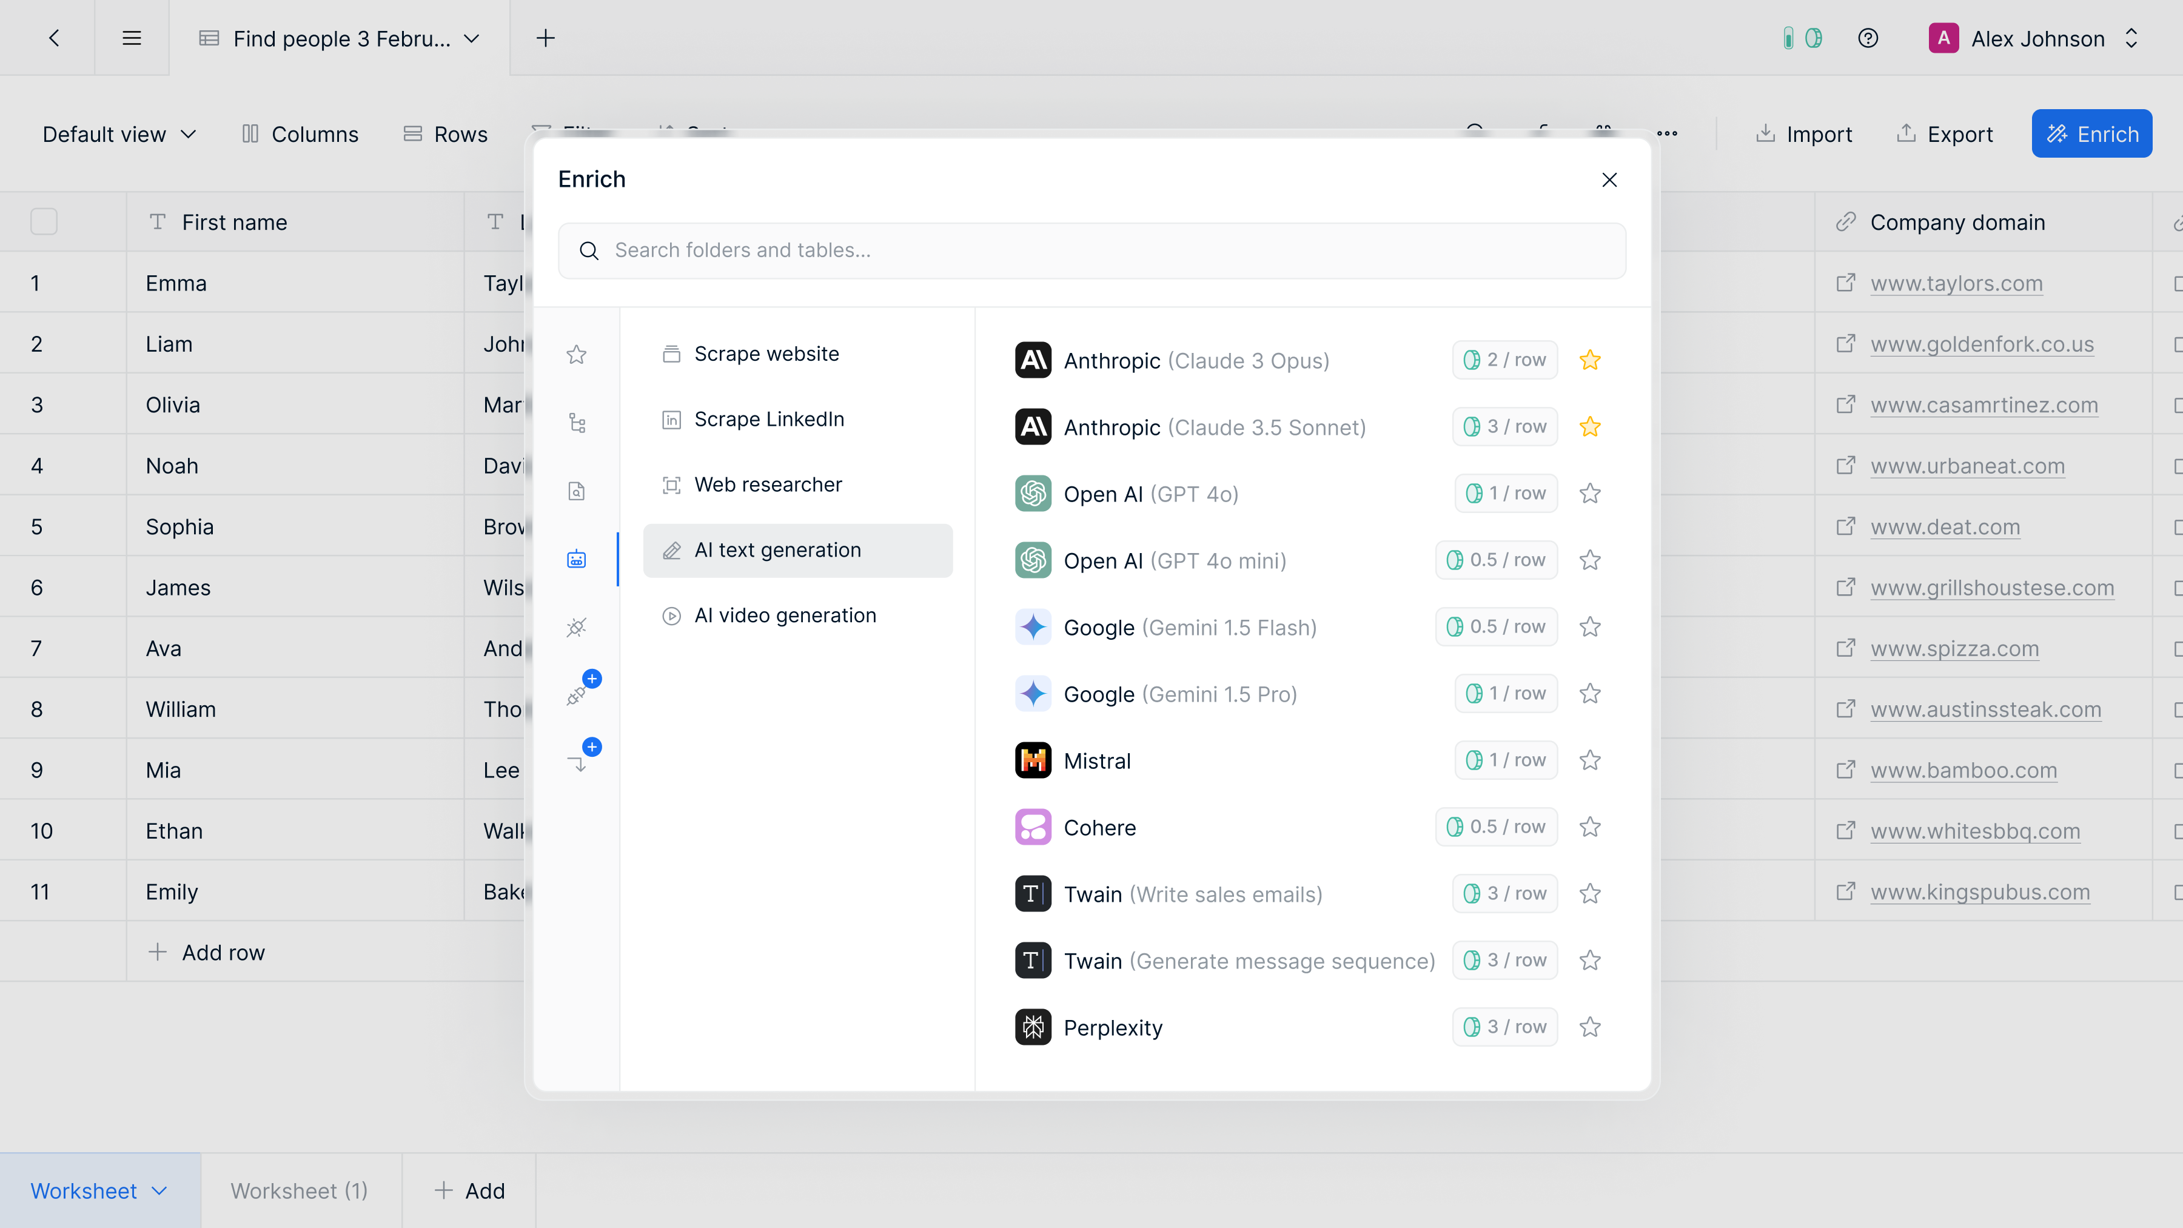The width and height of the screenshot is (2183, 1228).
Task: Add a new table with plus icon
Action: point(546,38)
